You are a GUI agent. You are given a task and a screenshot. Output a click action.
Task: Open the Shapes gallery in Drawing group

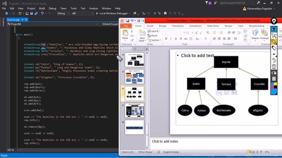(x=255, y=35)
